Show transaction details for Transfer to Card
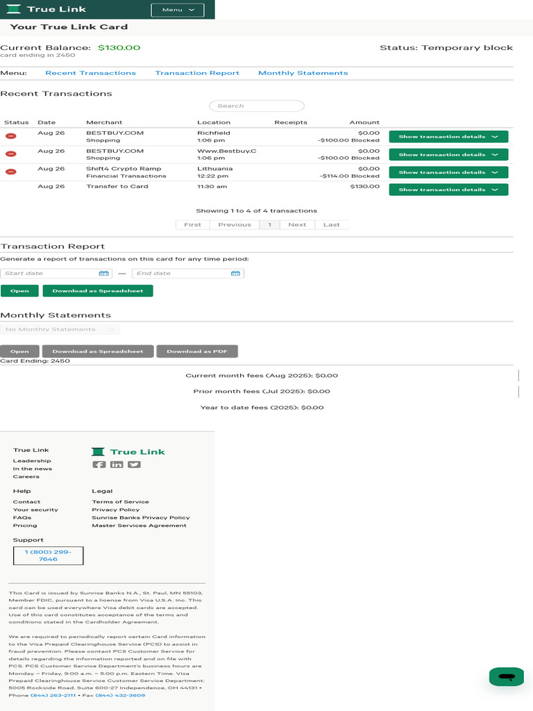Viewport: 533px width, 711px height. 448,190
